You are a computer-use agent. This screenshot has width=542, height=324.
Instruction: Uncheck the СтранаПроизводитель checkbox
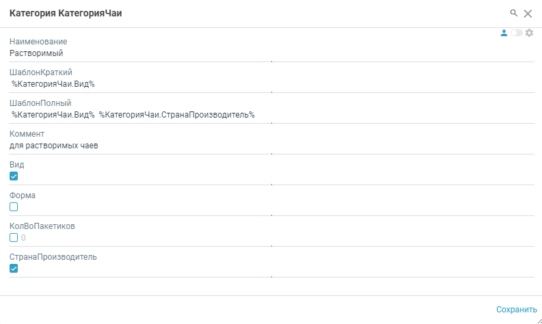click(x=14, y=269)
